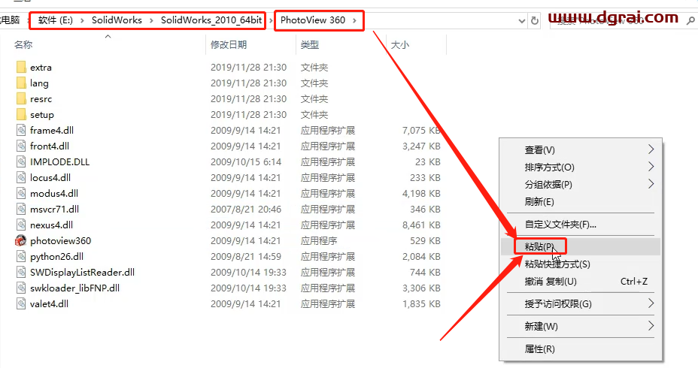Viewport: 698px width, 368px height.
Task: Open the 授予访问权限(G) submenu
Action: point(581,304)
